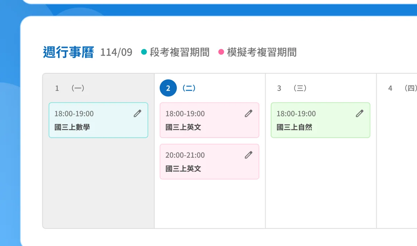Screen dimensions: 417x246
Task: Click the 週行事曆 heading
Action: point(68,52)
